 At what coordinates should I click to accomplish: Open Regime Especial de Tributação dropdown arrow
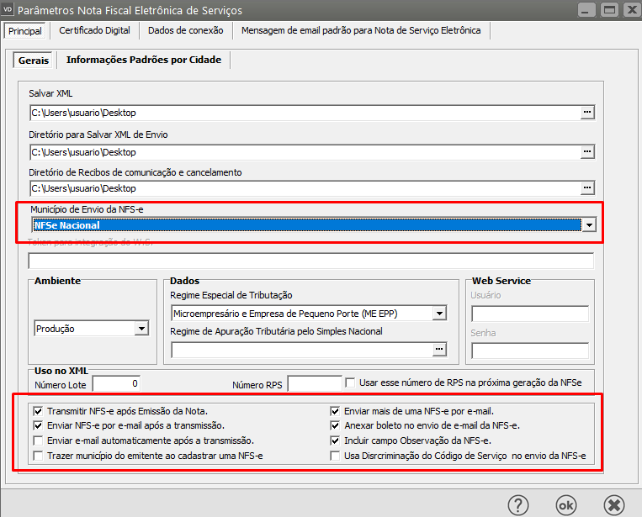coord(439,314)
